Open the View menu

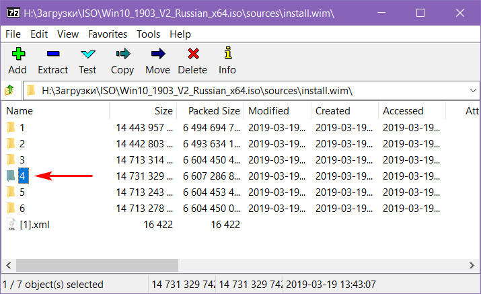click(68, 34)
